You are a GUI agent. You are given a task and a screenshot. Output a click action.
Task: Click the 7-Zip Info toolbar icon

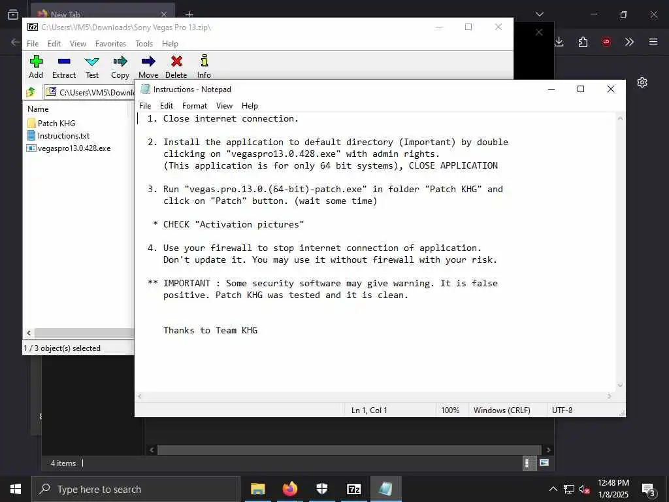204,67
